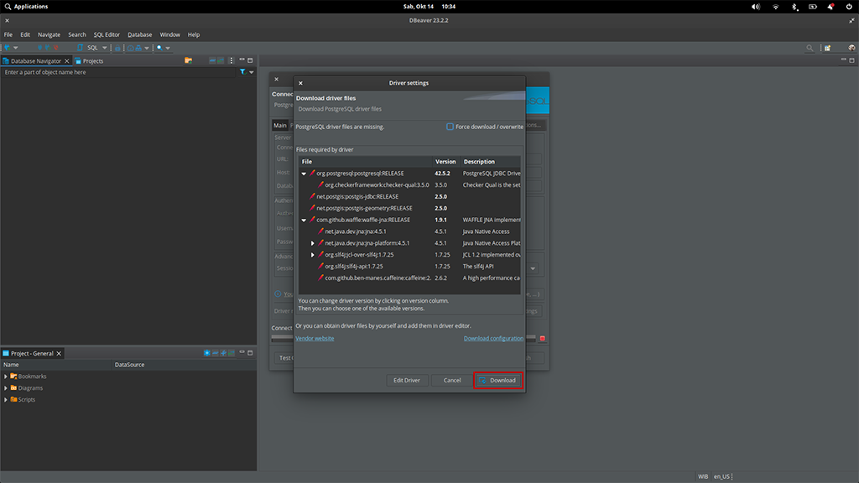Click the Bookmarks folder icon

pyautogui.click(x=13, y=377)
